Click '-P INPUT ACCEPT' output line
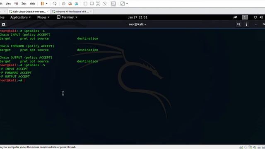Image resolution: width=265 pixels, height=149 pixels. (x=14, y=69)
